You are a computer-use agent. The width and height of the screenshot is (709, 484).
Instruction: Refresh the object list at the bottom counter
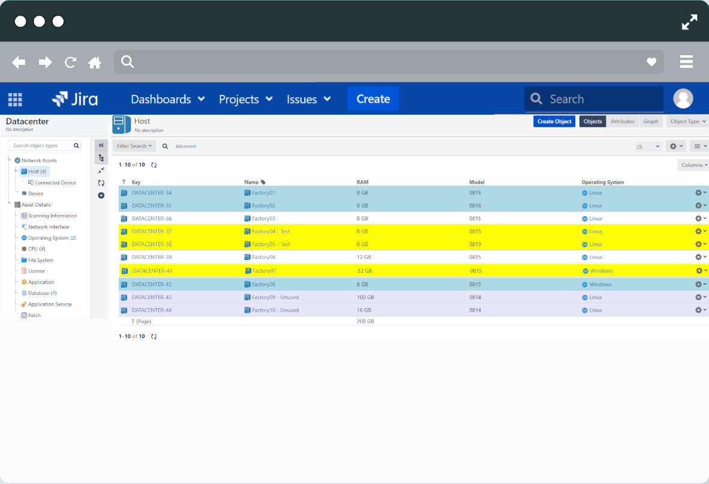pyautogui.click(x=154, y=336)
